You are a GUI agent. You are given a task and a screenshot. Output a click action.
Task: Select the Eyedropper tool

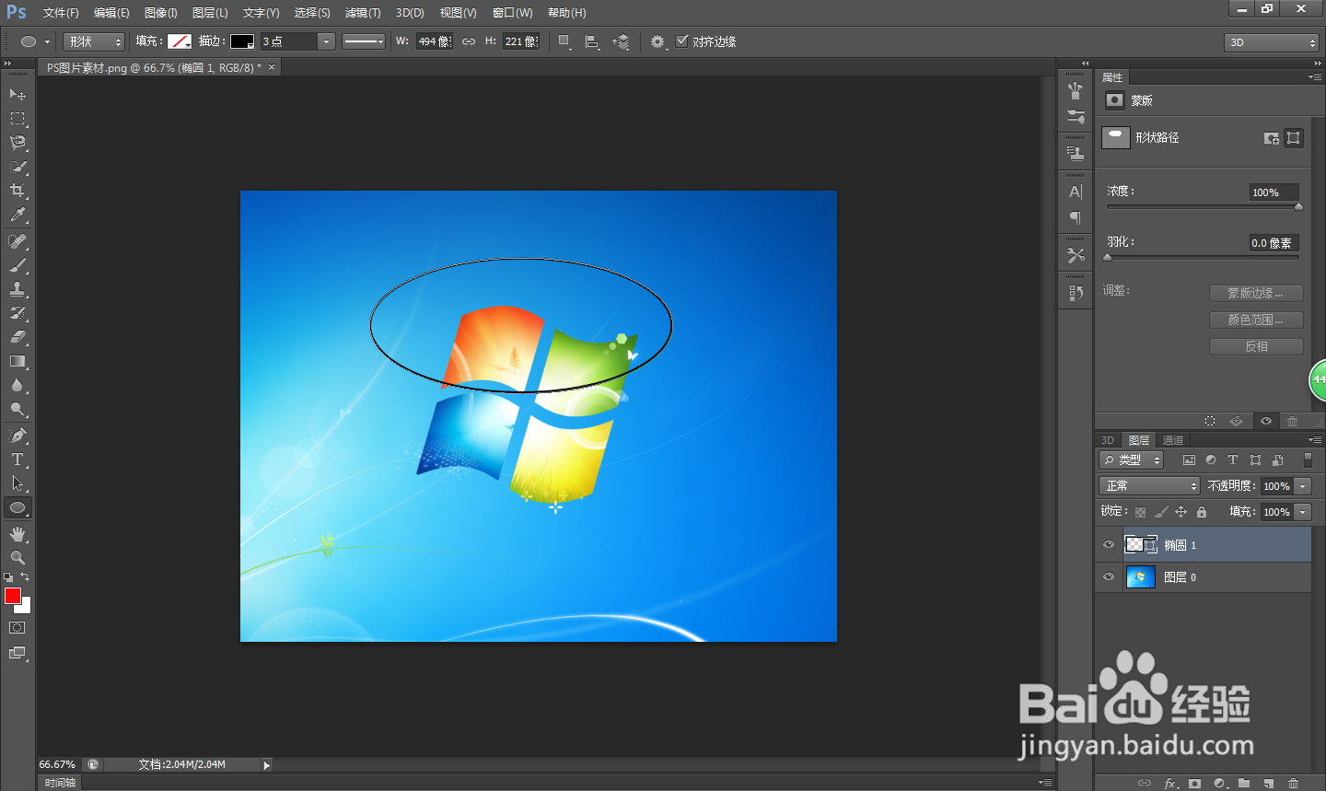[x=17, y=215]
